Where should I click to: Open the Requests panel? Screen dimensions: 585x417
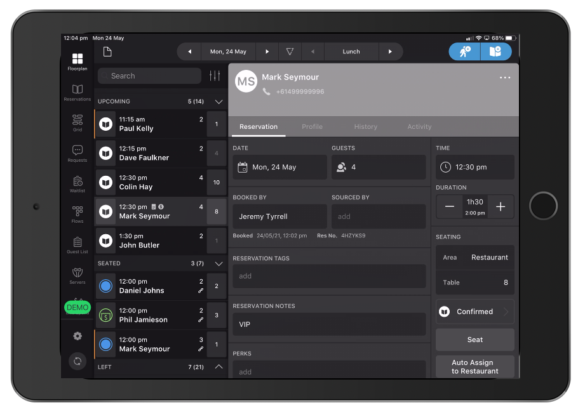click(x=77, y=153)
